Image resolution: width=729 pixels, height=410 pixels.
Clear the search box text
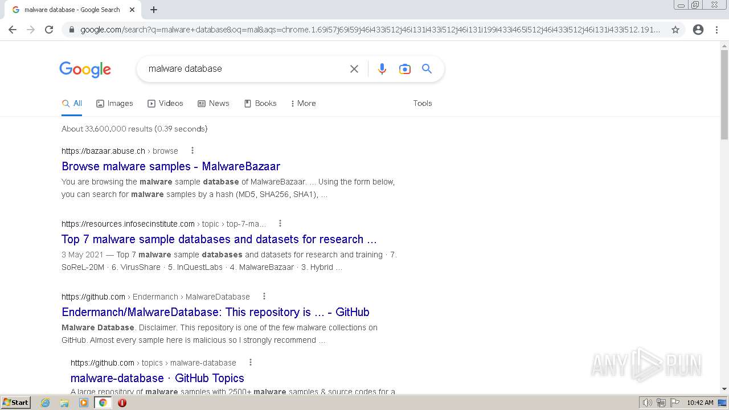click(x=354, y=69)
